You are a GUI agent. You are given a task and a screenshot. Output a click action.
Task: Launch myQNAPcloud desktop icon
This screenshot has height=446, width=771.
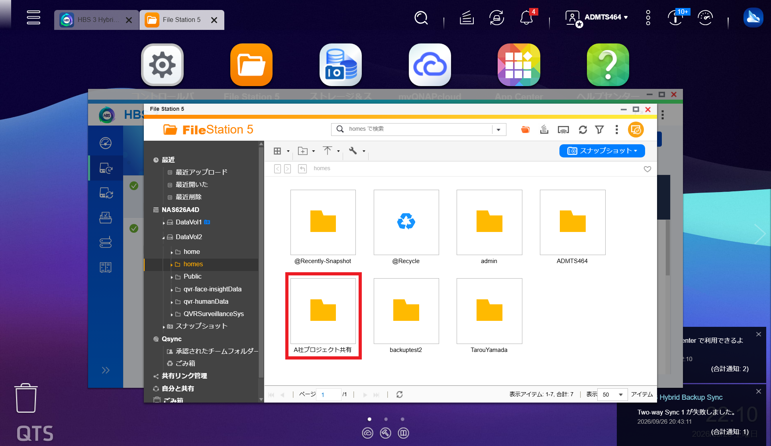[430, 65]
